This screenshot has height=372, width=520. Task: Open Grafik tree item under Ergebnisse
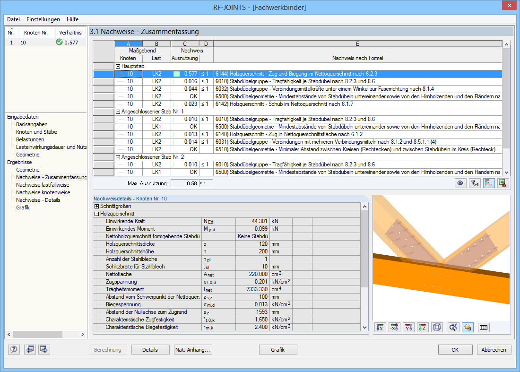[x=23, y=208]
